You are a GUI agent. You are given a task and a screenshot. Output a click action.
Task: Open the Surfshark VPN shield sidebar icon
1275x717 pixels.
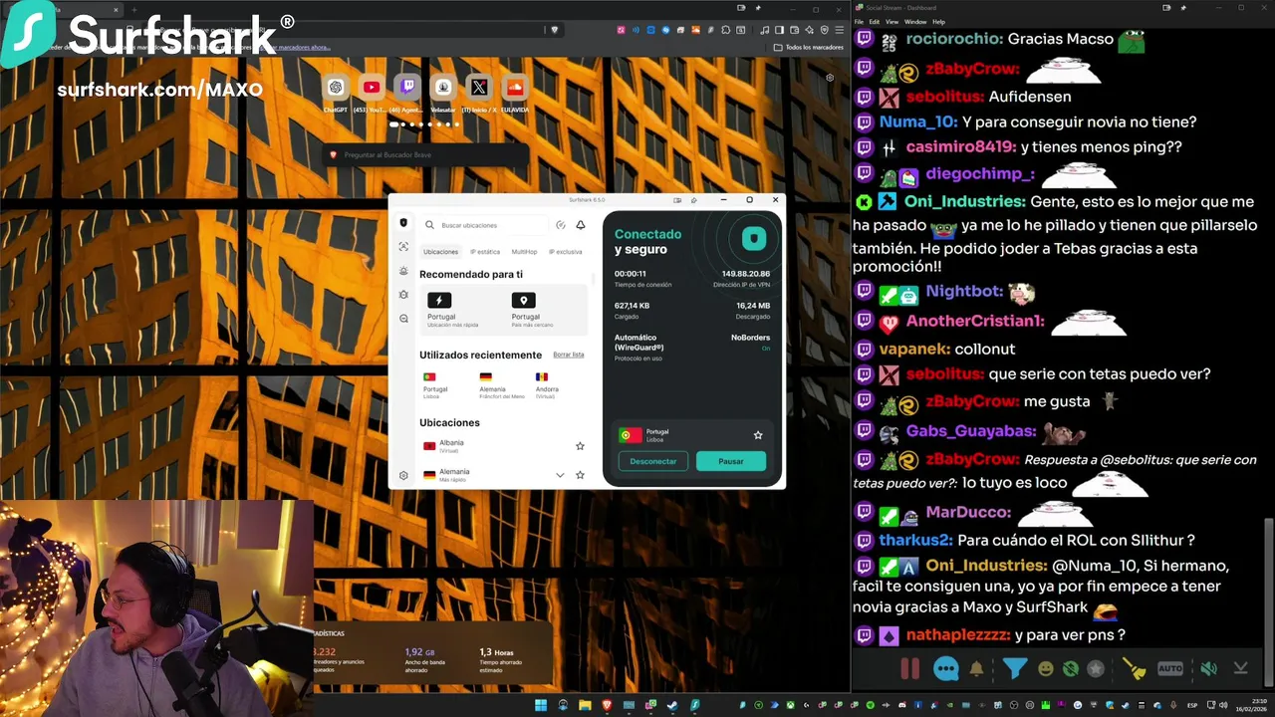coord(403,223)
